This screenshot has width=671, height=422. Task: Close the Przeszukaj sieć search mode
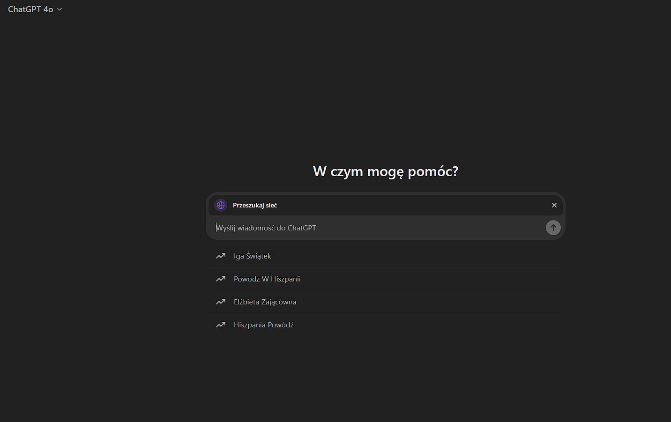554,205
